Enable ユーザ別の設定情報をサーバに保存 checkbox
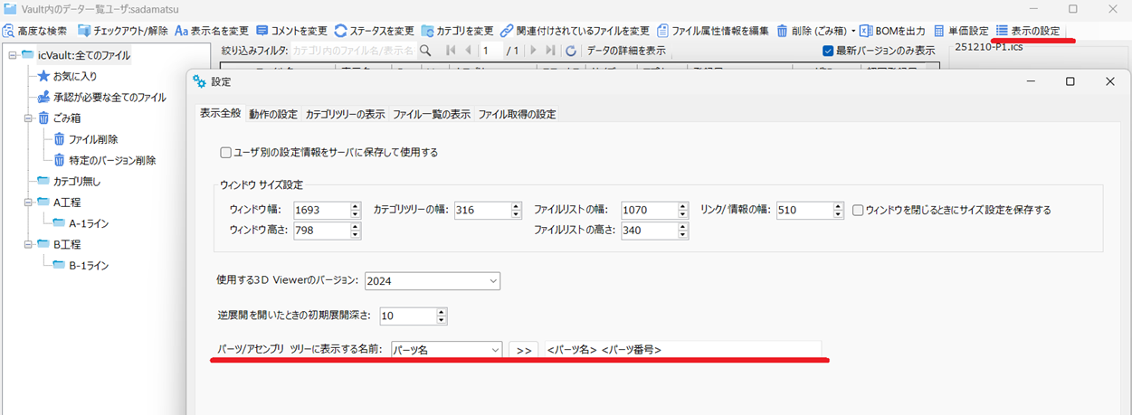 point(226,153)
